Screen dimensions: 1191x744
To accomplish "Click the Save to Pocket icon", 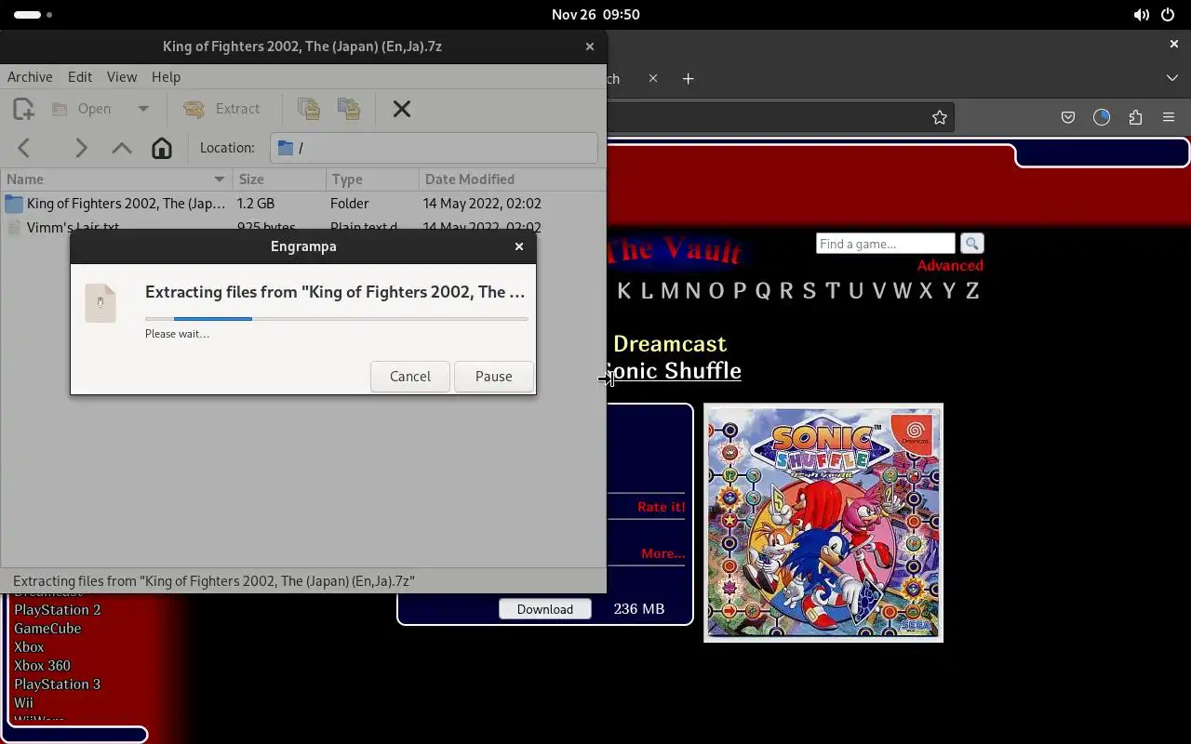I will pos(1068,117).
